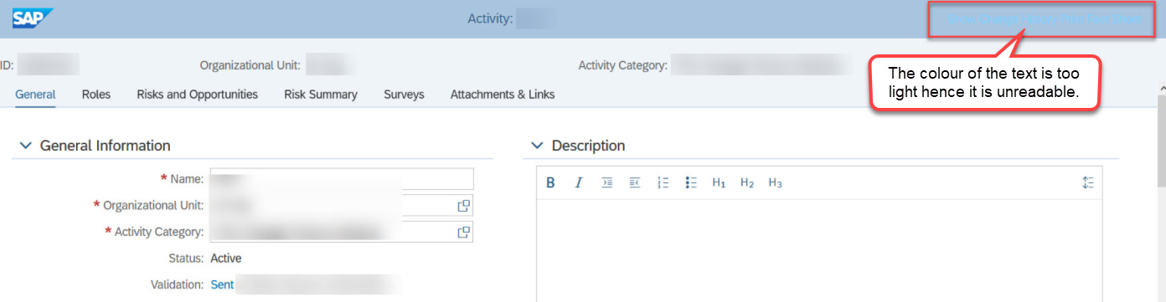Click the line spacing icon in Description toolbar
The width and height of the screenshot is (1166, 302).
(1087, 183)
